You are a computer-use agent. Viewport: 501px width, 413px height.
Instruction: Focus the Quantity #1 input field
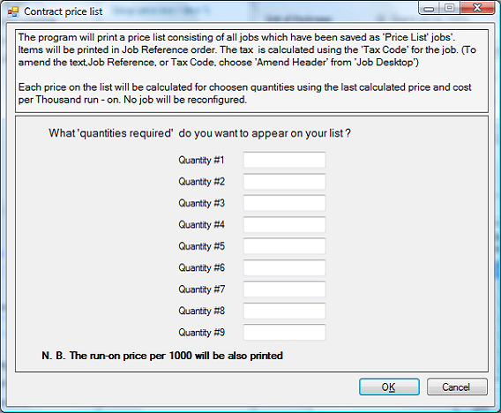point(284,160)
